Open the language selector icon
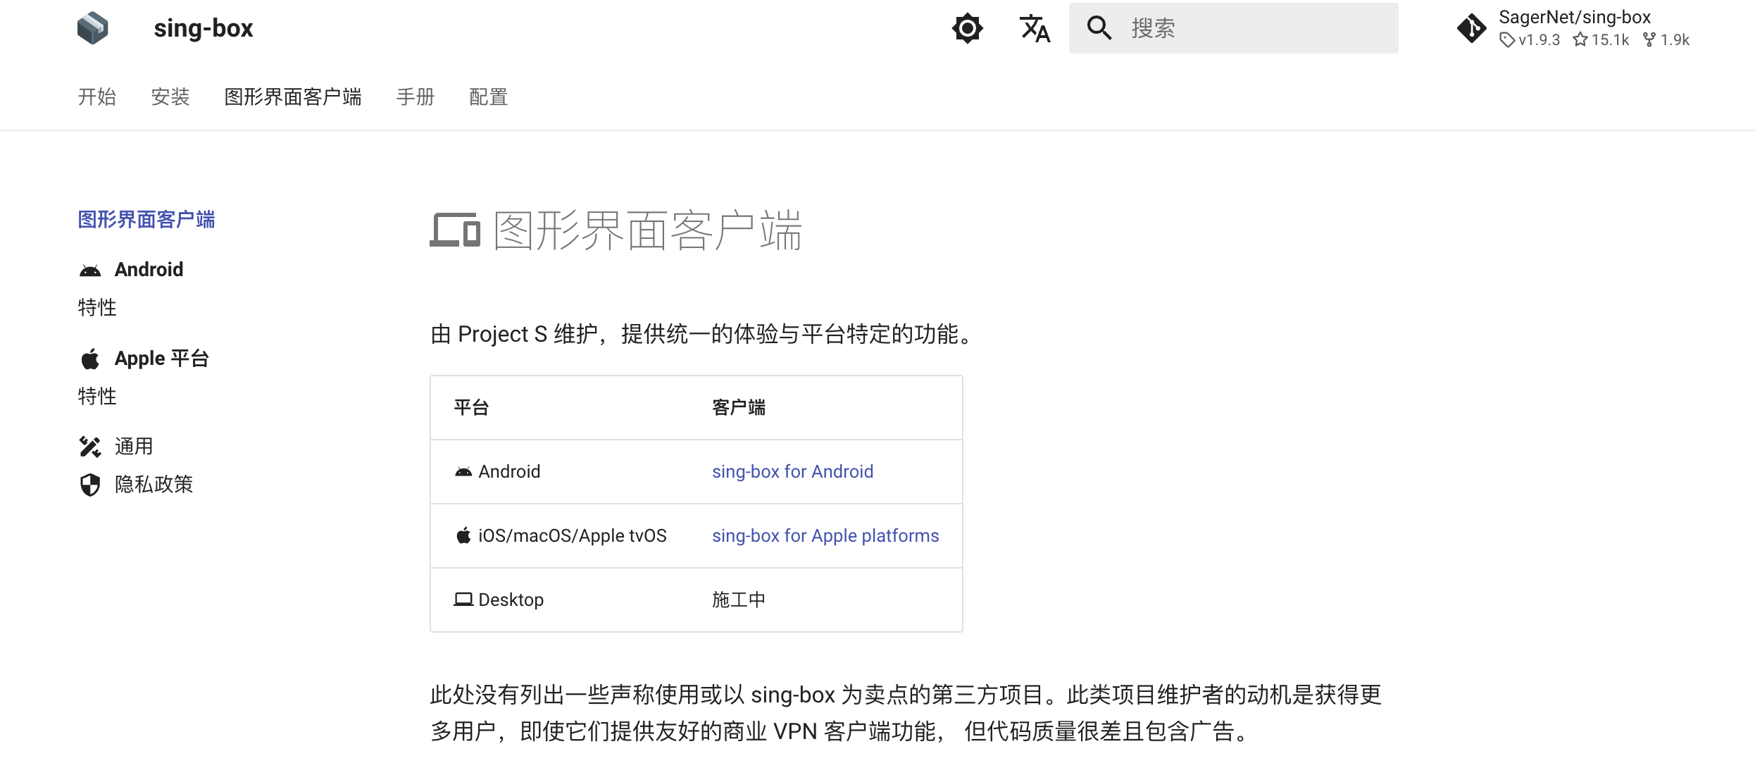Viewport: 1755px width, 775px height. (1035, 28)
